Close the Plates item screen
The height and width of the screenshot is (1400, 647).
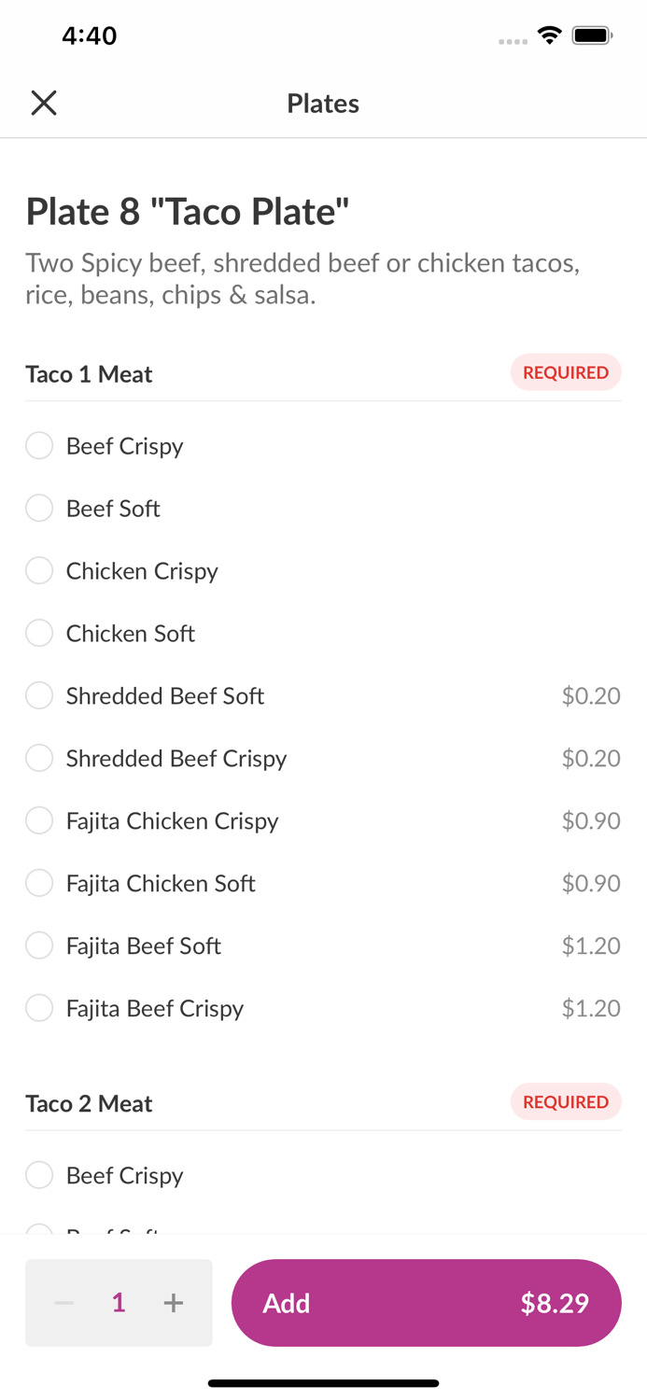(x=44, y=103)
